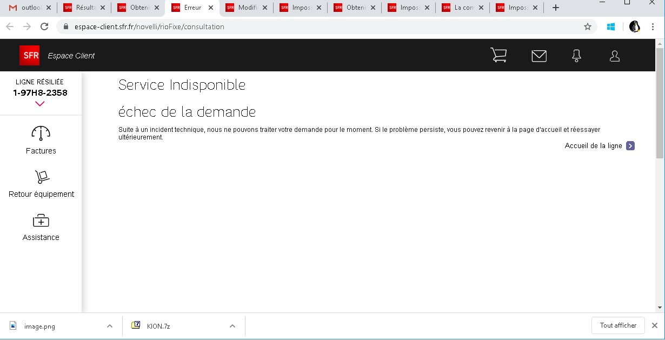The height and width of the screenshot is (340, 665).
Task: Open a new browser tab
Action: tap(556, 8)
